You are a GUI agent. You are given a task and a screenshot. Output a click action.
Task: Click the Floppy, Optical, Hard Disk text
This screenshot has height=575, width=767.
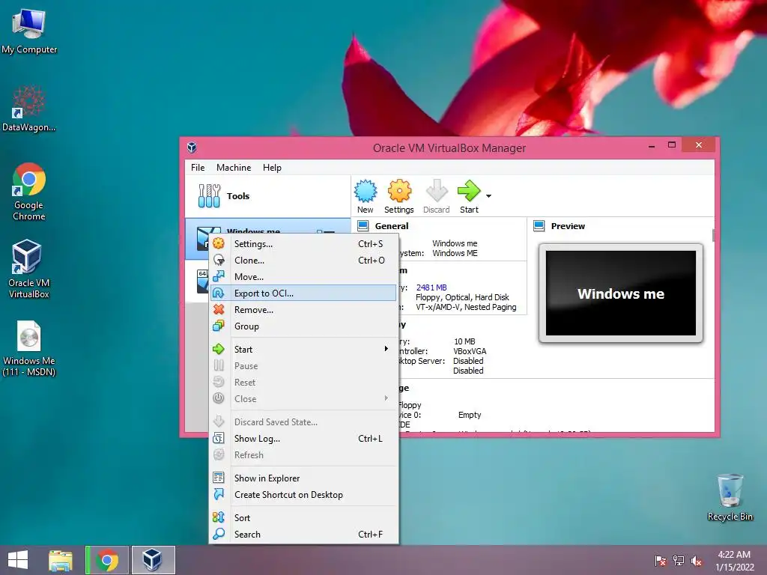pyautogui.click(x=462, y=297)
